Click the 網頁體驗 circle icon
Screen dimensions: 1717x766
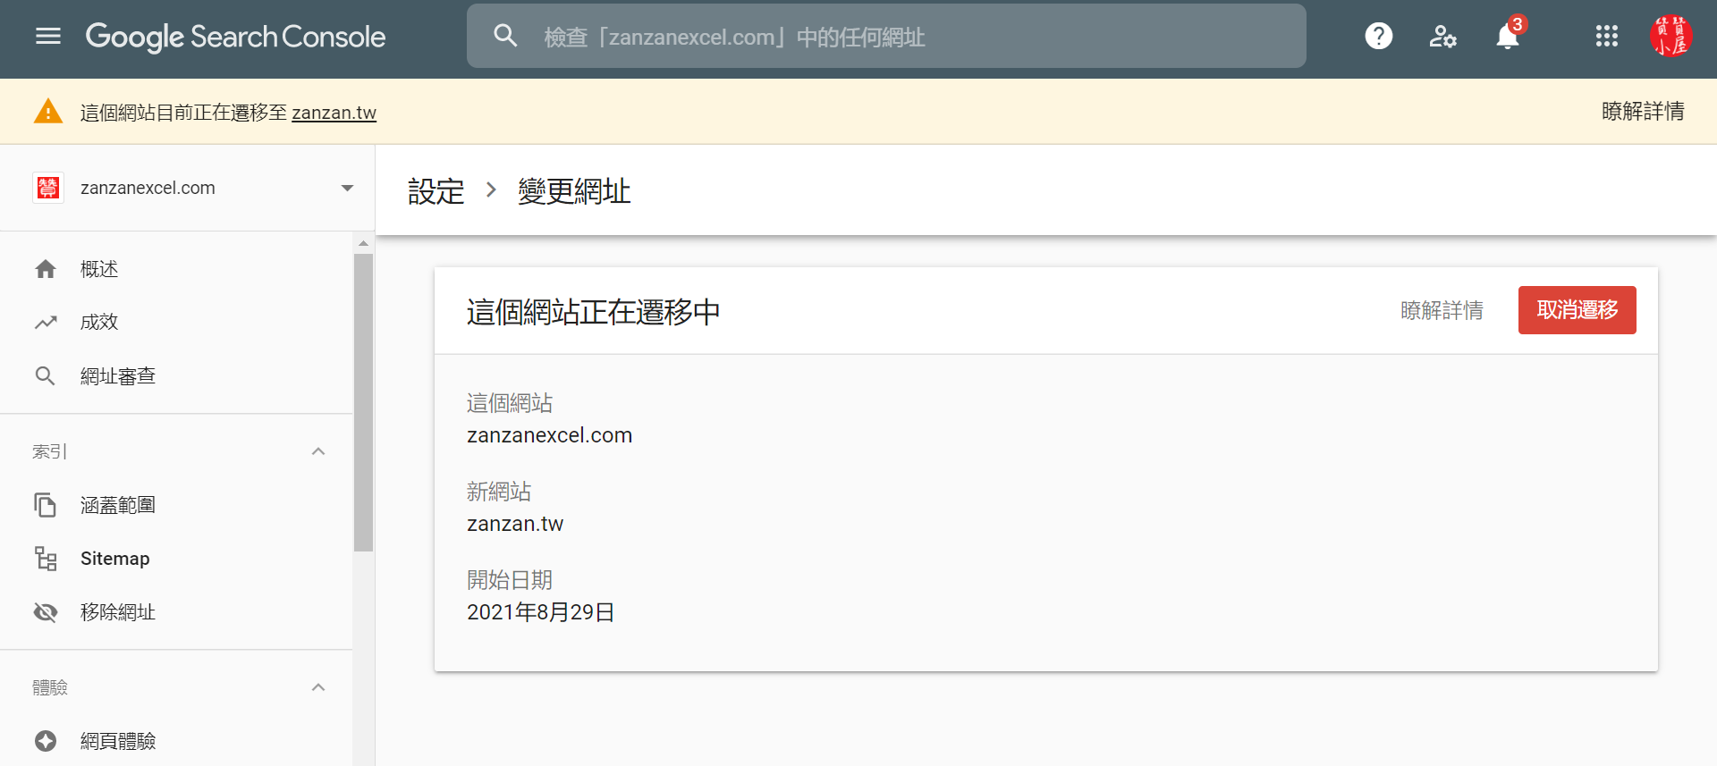coord(46,741)
